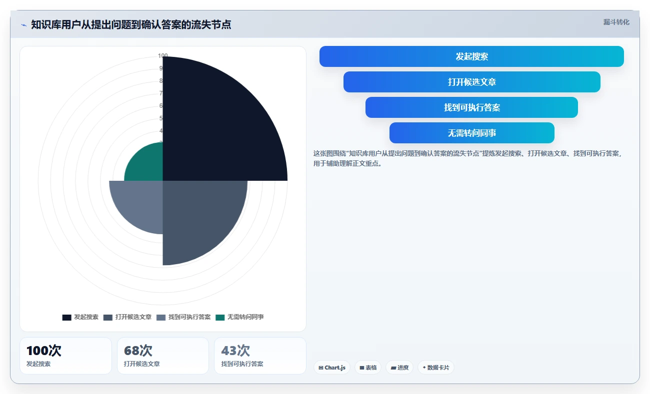Hide 发起搜索 series via legend label
Image resolution: width=650 pixels, height=394 pixels.
click(x=86, y=317)
